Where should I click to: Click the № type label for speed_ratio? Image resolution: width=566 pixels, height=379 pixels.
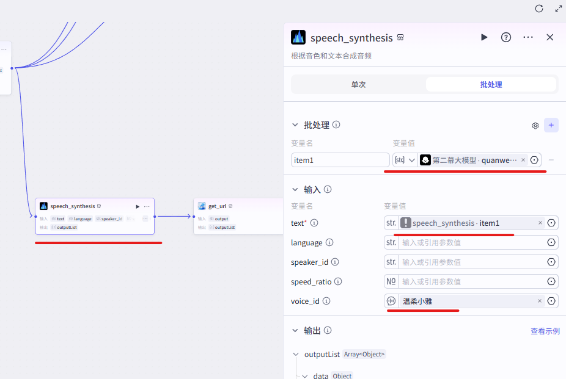[x=391, y=281]
